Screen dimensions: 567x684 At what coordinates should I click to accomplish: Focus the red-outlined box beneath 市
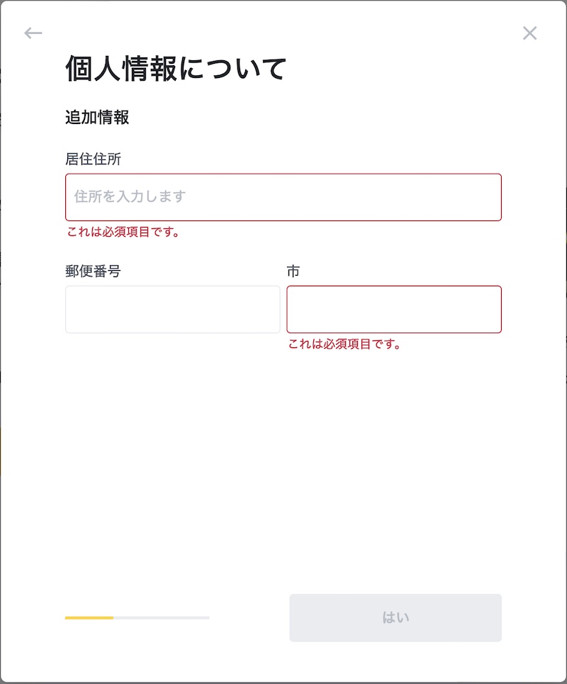click(394, 309)
